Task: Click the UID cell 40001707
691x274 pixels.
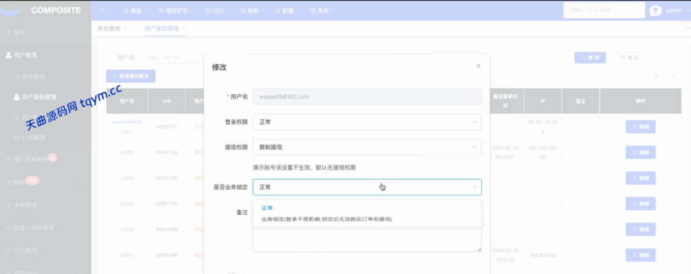Action: [x=167, y=127]
